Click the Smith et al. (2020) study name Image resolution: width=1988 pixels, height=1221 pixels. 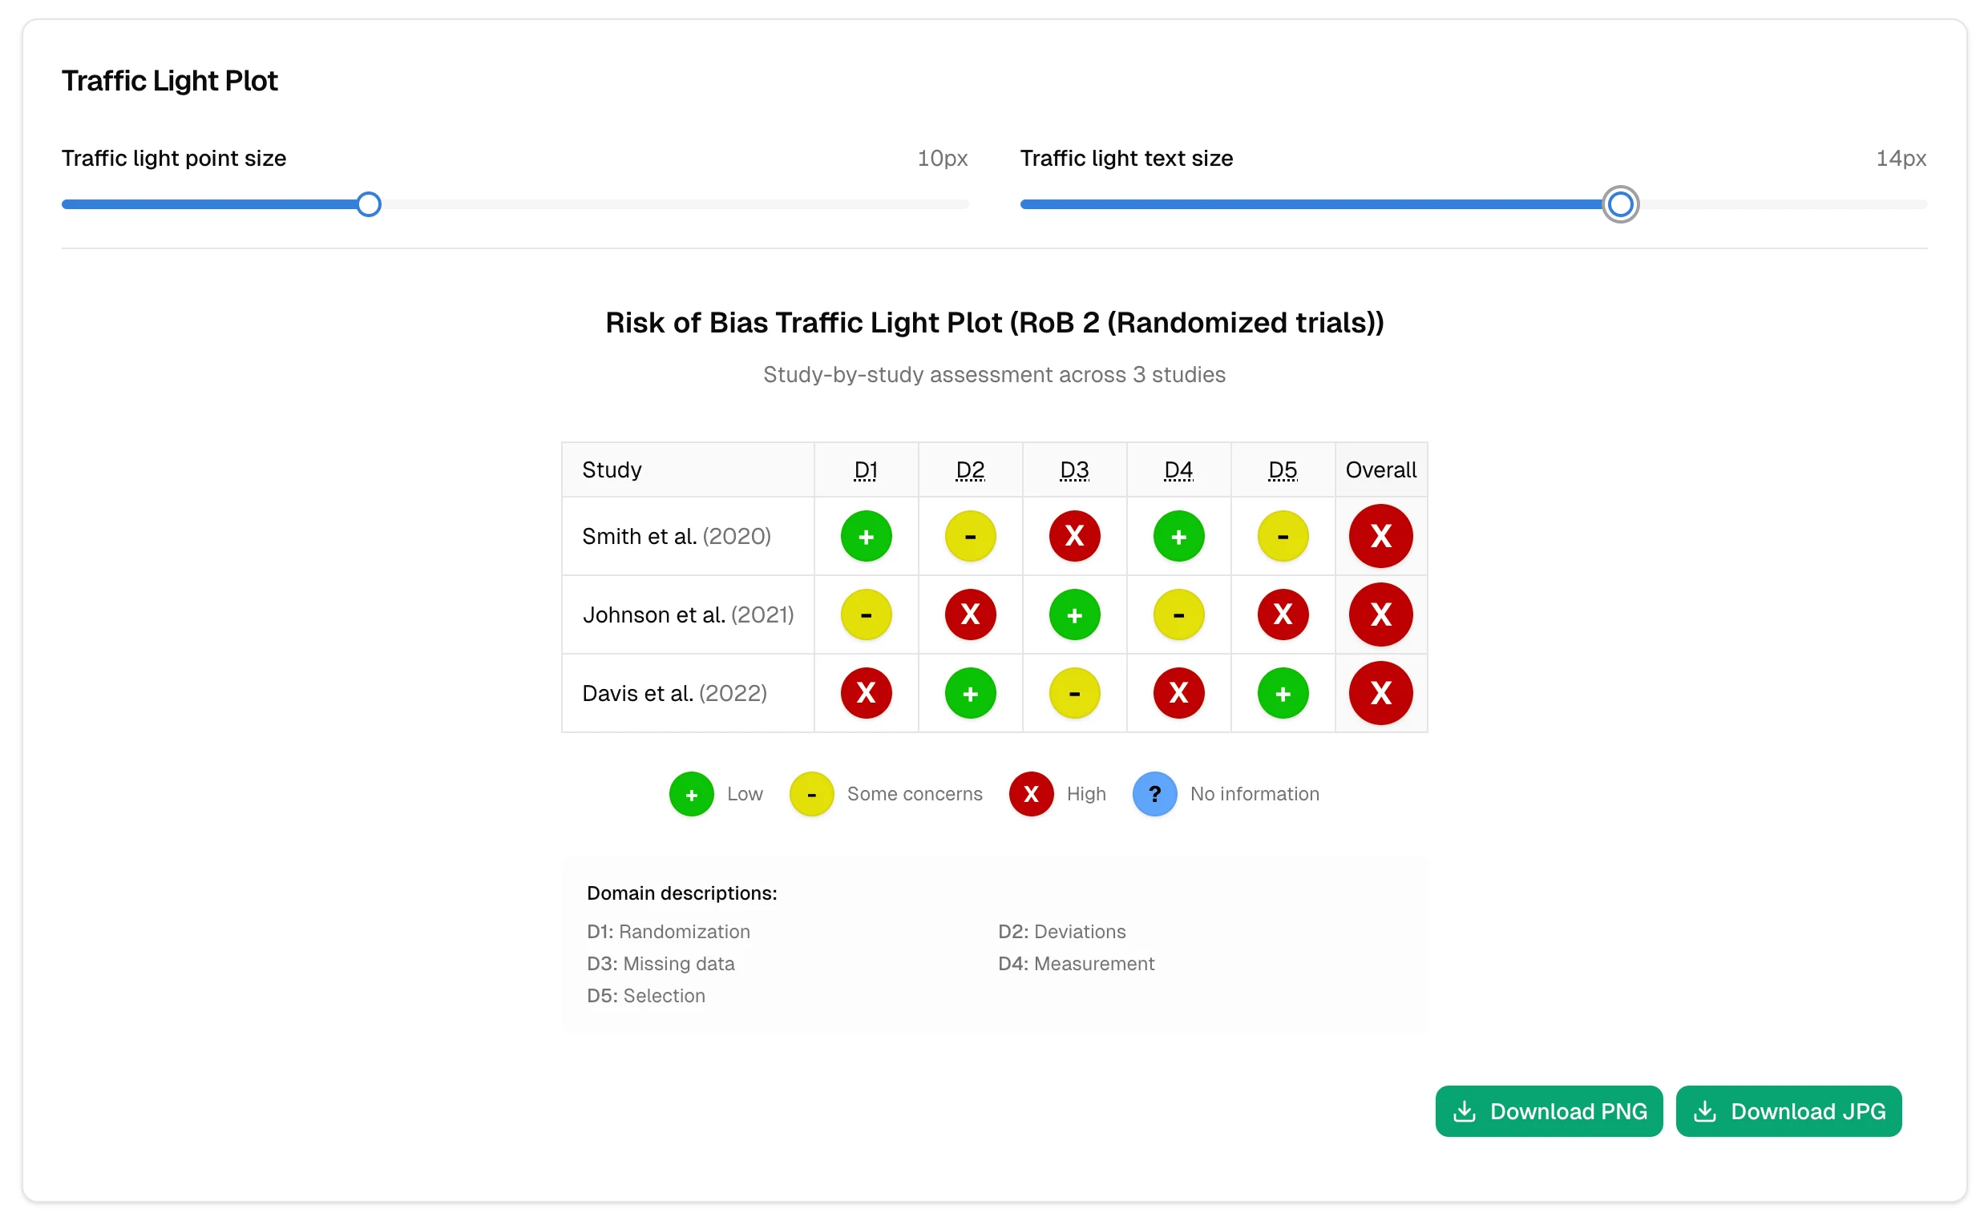676,536
